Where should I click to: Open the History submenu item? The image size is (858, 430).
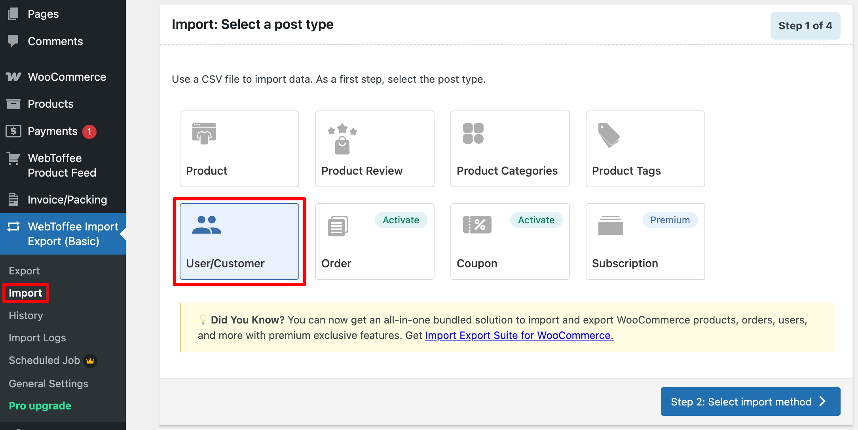tap(26, 316)
